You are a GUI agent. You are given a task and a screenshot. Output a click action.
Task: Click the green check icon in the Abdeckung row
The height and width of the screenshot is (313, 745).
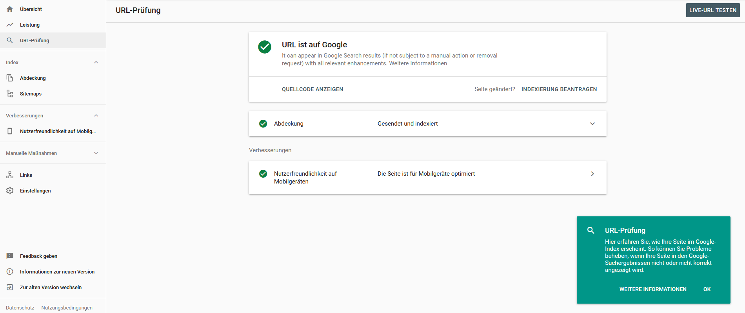263,124
